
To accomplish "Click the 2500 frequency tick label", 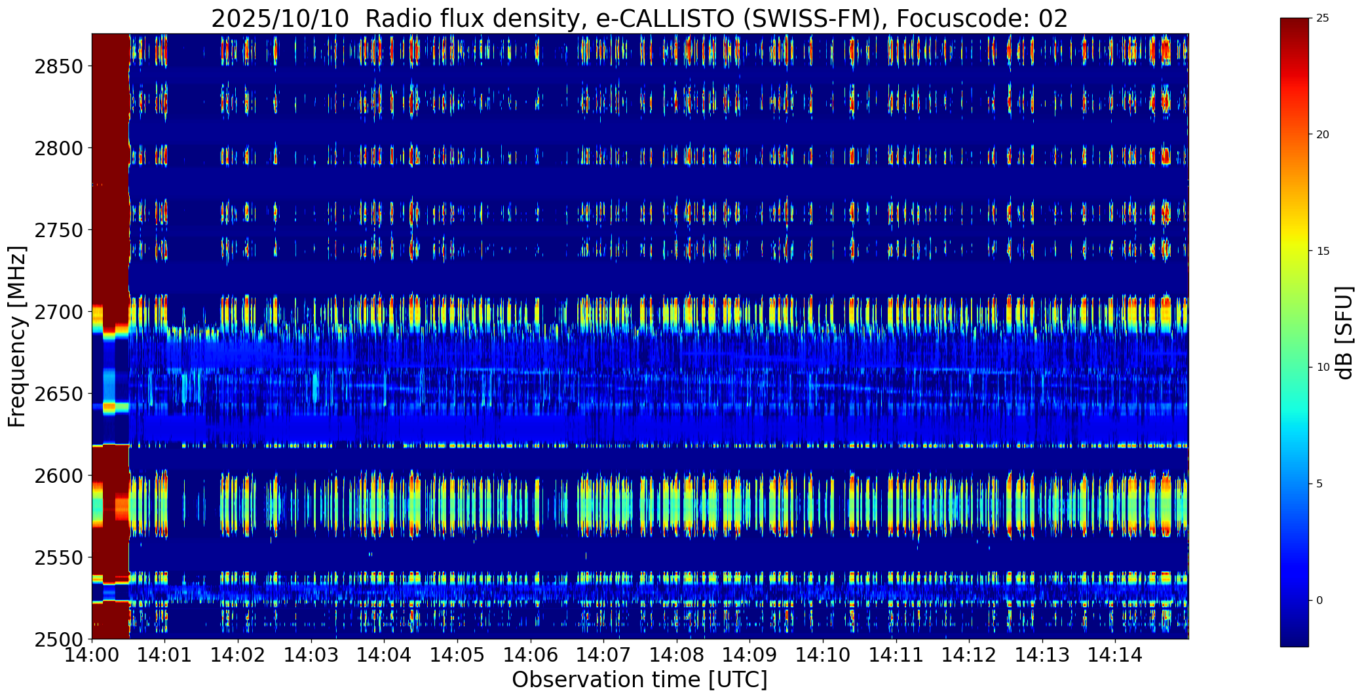I will pos(59,639).
